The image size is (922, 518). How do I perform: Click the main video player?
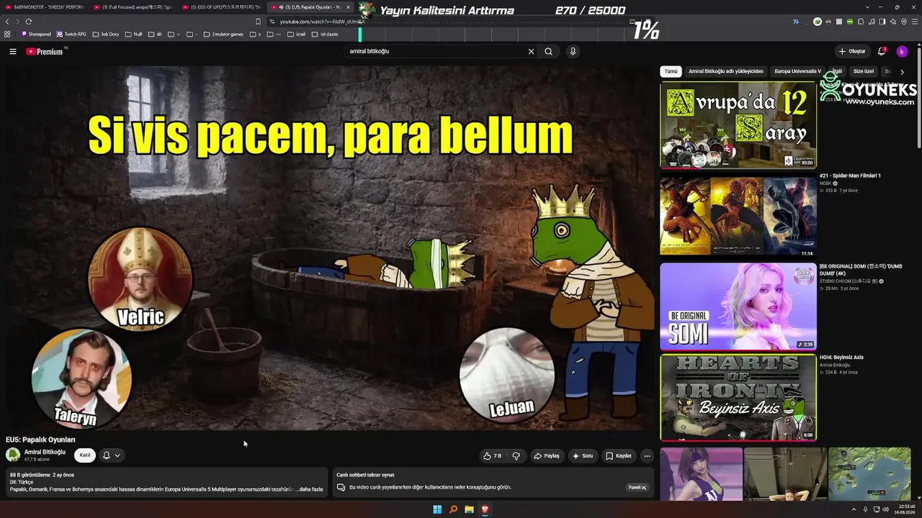tap(331, 247)
